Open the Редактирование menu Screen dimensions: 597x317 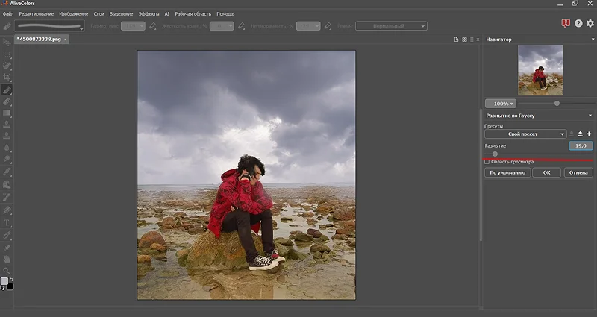(x=36, y=13)
